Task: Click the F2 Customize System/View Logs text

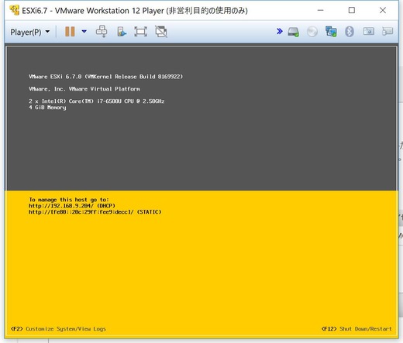Action: [58, 329]
